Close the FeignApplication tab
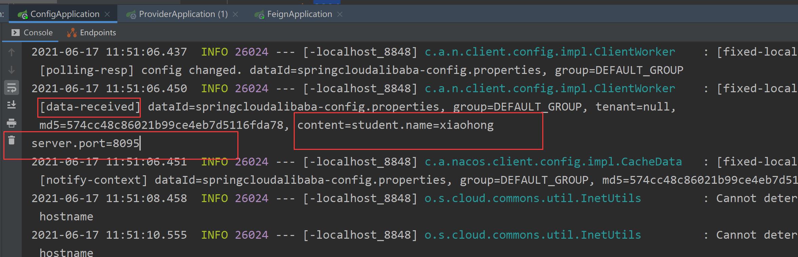Viewport: 798px width, 257px height. tap(340, 14)
